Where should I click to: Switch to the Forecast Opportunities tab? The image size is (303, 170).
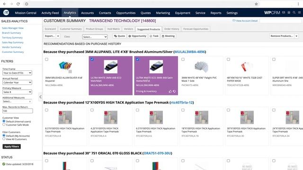point(196,29)
